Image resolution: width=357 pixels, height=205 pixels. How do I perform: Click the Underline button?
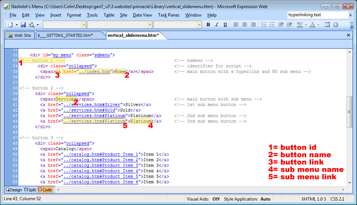224,25
